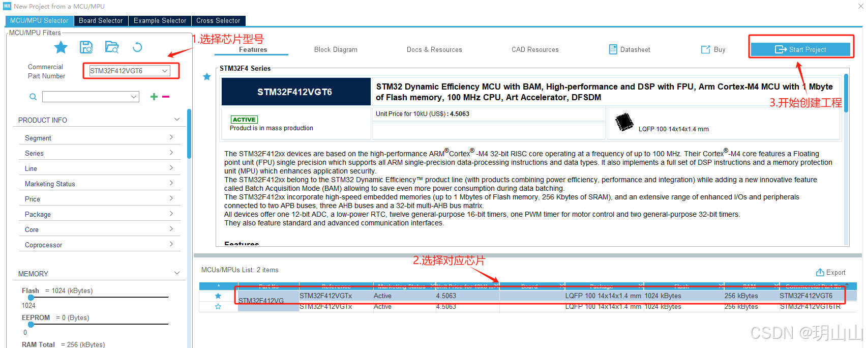Select the STM32F412VGT6 row in MCU list

click(528, 296)
